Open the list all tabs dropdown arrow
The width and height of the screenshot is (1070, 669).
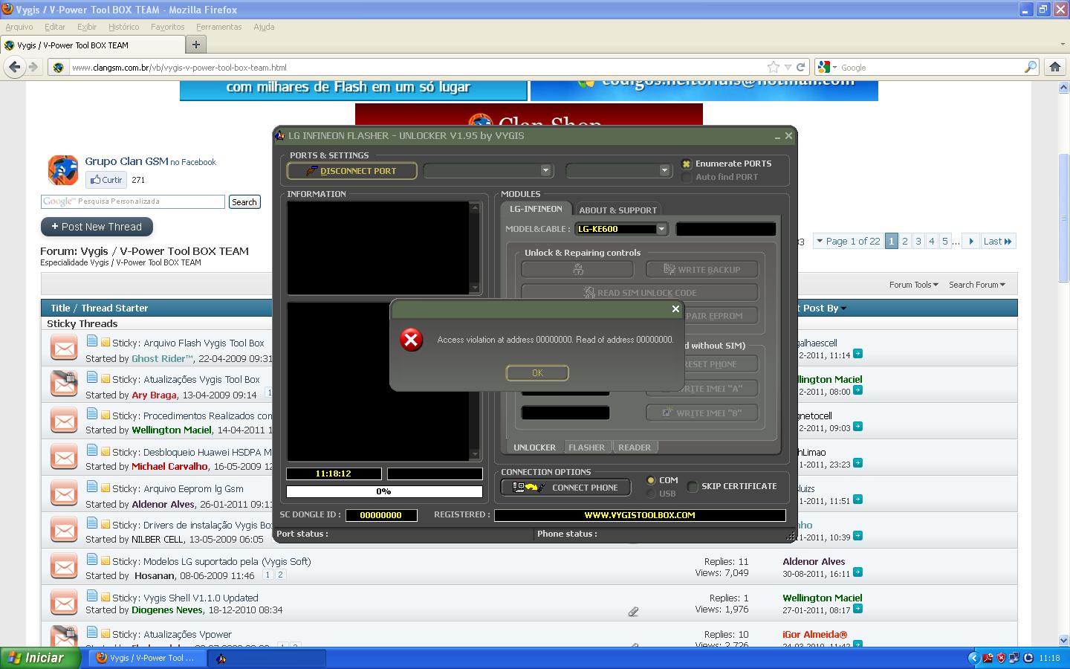tap(1063, 45)
